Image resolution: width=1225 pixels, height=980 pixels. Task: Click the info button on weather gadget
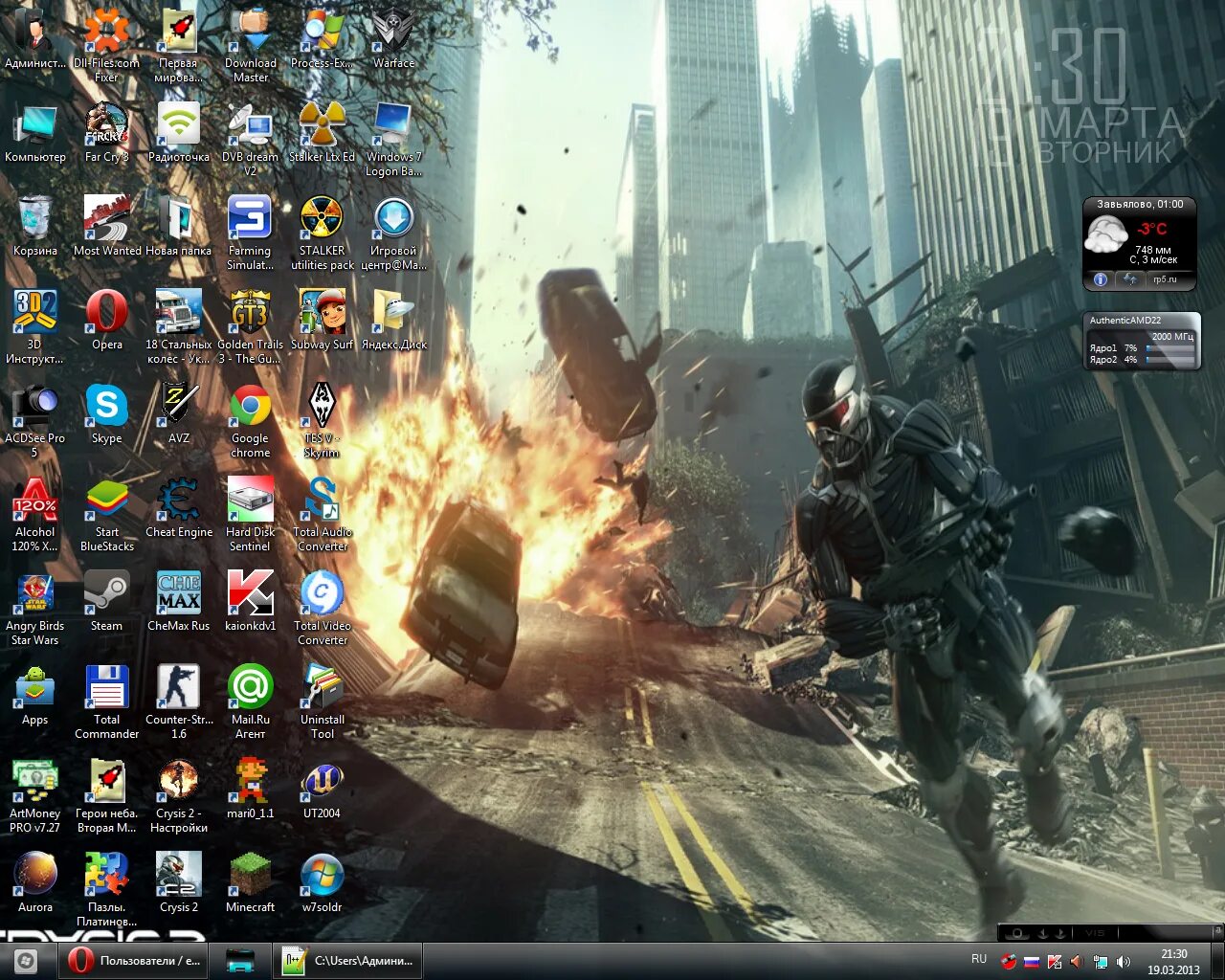[1101, 279]
